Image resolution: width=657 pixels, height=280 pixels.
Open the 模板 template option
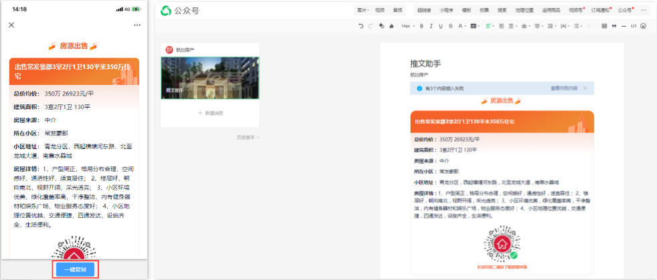[466, 11]
